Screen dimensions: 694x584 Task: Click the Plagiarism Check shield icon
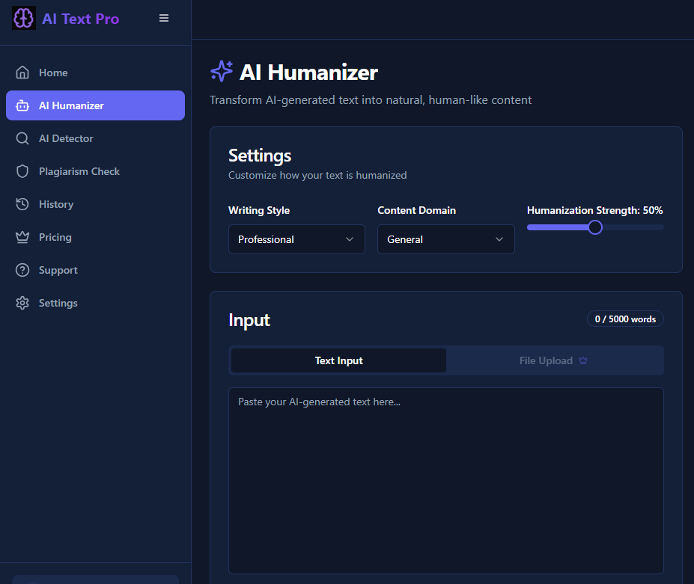(x=22, y=170)
